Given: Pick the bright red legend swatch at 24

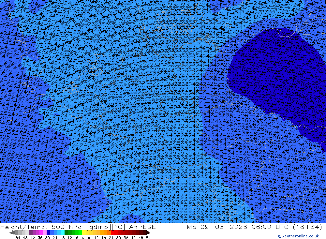Looking at the screenshot, I should [x=112, y=233].
